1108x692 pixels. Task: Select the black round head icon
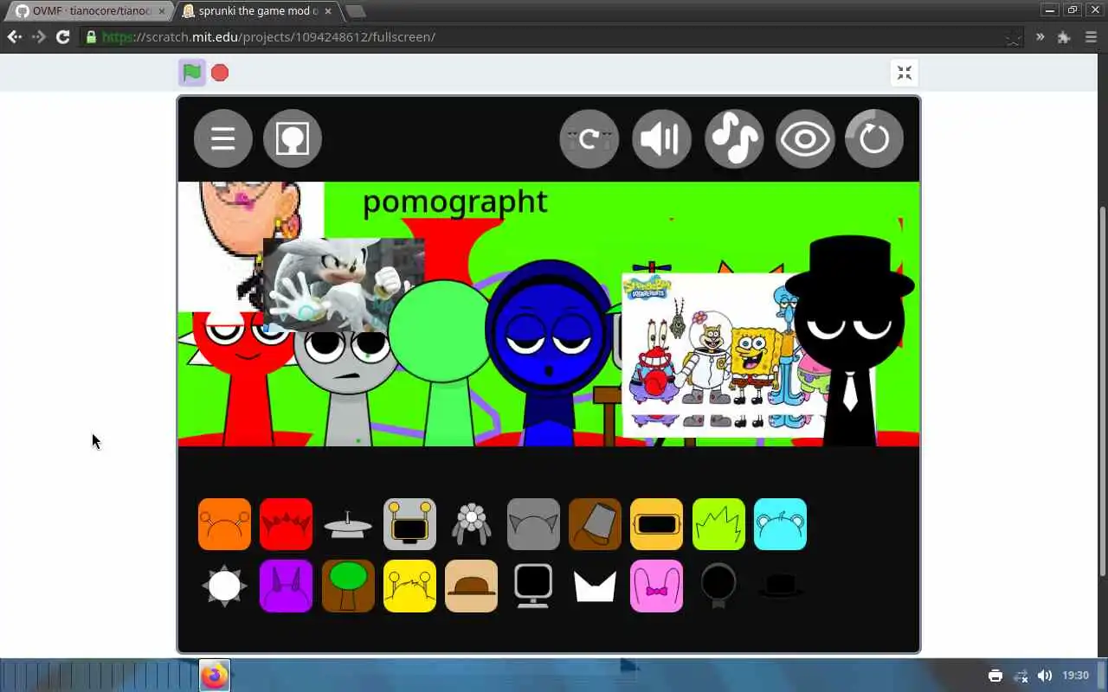pyautogui.click(x=718, y=586)
